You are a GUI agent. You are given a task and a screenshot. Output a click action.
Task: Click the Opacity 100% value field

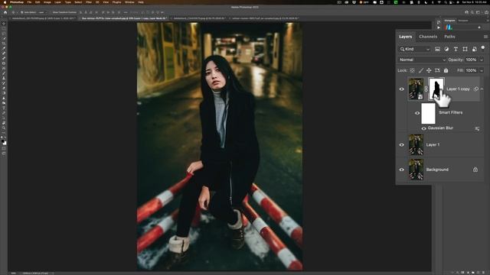(x=471, y=60)
